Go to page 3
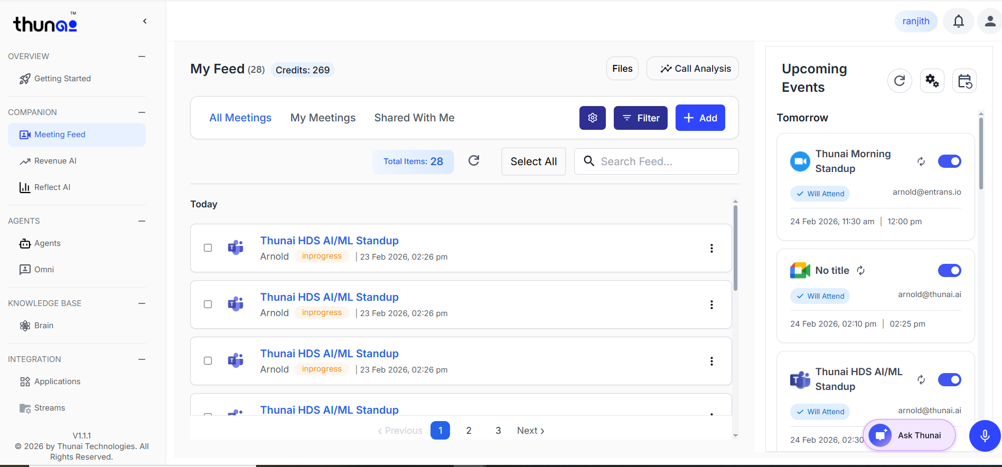 click(x=498, y=431)
